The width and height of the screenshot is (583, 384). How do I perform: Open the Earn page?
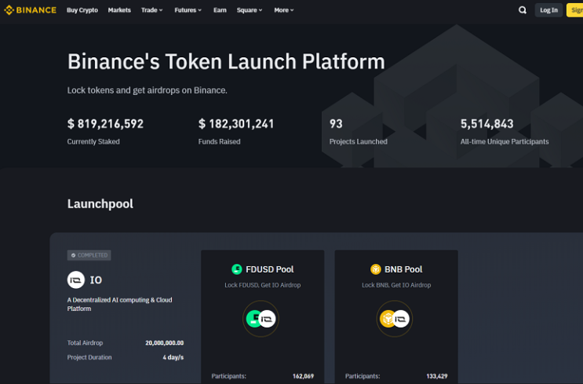point(220,10)
